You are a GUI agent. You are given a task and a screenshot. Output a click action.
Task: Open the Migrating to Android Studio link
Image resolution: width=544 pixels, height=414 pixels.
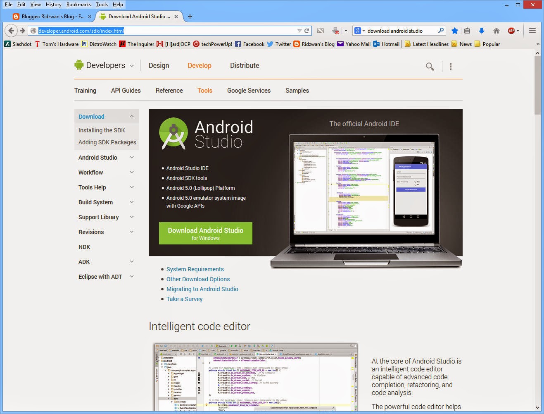coord(202,289)
